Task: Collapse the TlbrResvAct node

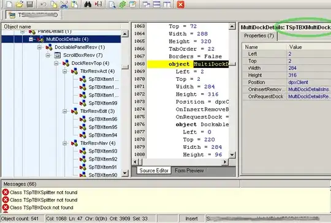Action: (65, 71)
